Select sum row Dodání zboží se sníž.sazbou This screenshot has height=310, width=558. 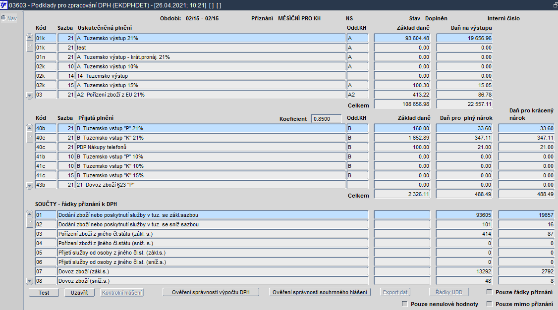[x=213, y=224]
